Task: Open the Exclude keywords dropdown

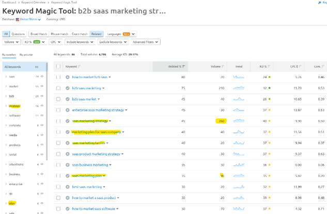Action: tap(113, 42)
